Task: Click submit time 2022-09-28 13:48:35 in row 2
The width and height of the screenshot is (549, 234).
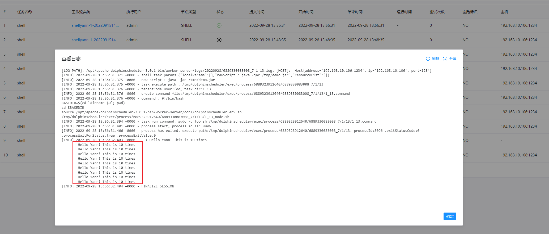Action: tap(267, 40)
